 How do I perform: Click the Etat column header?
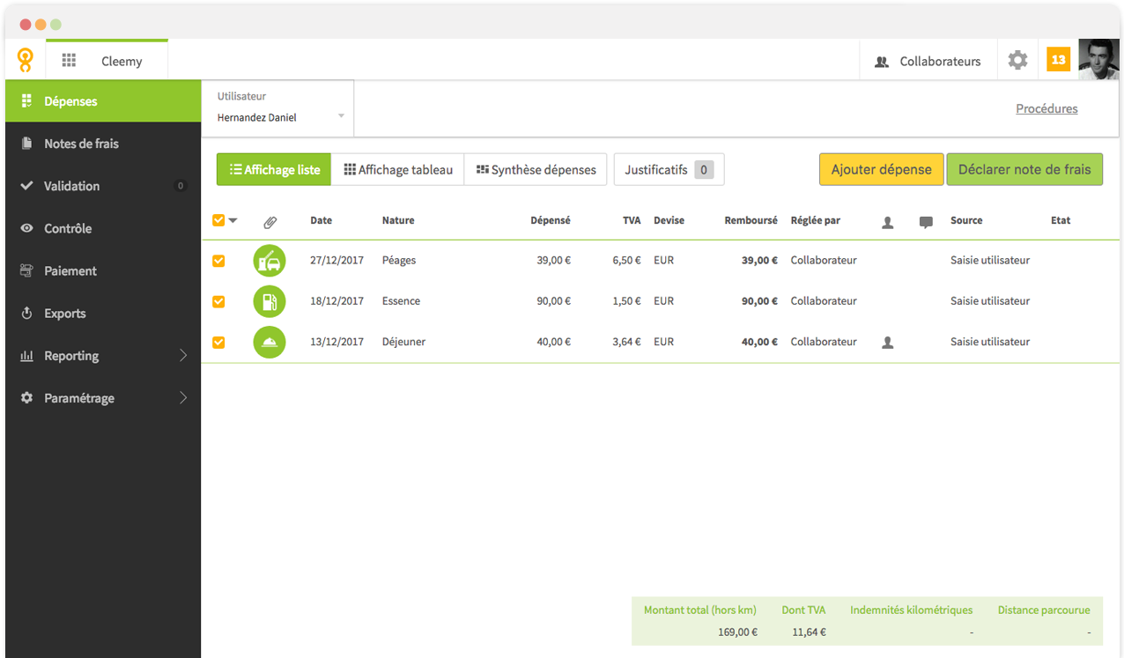coord(1061,220)
